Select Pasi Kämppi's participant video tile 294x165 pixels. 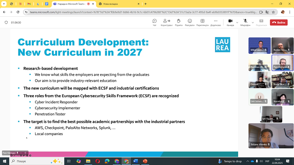pos(282,62)
